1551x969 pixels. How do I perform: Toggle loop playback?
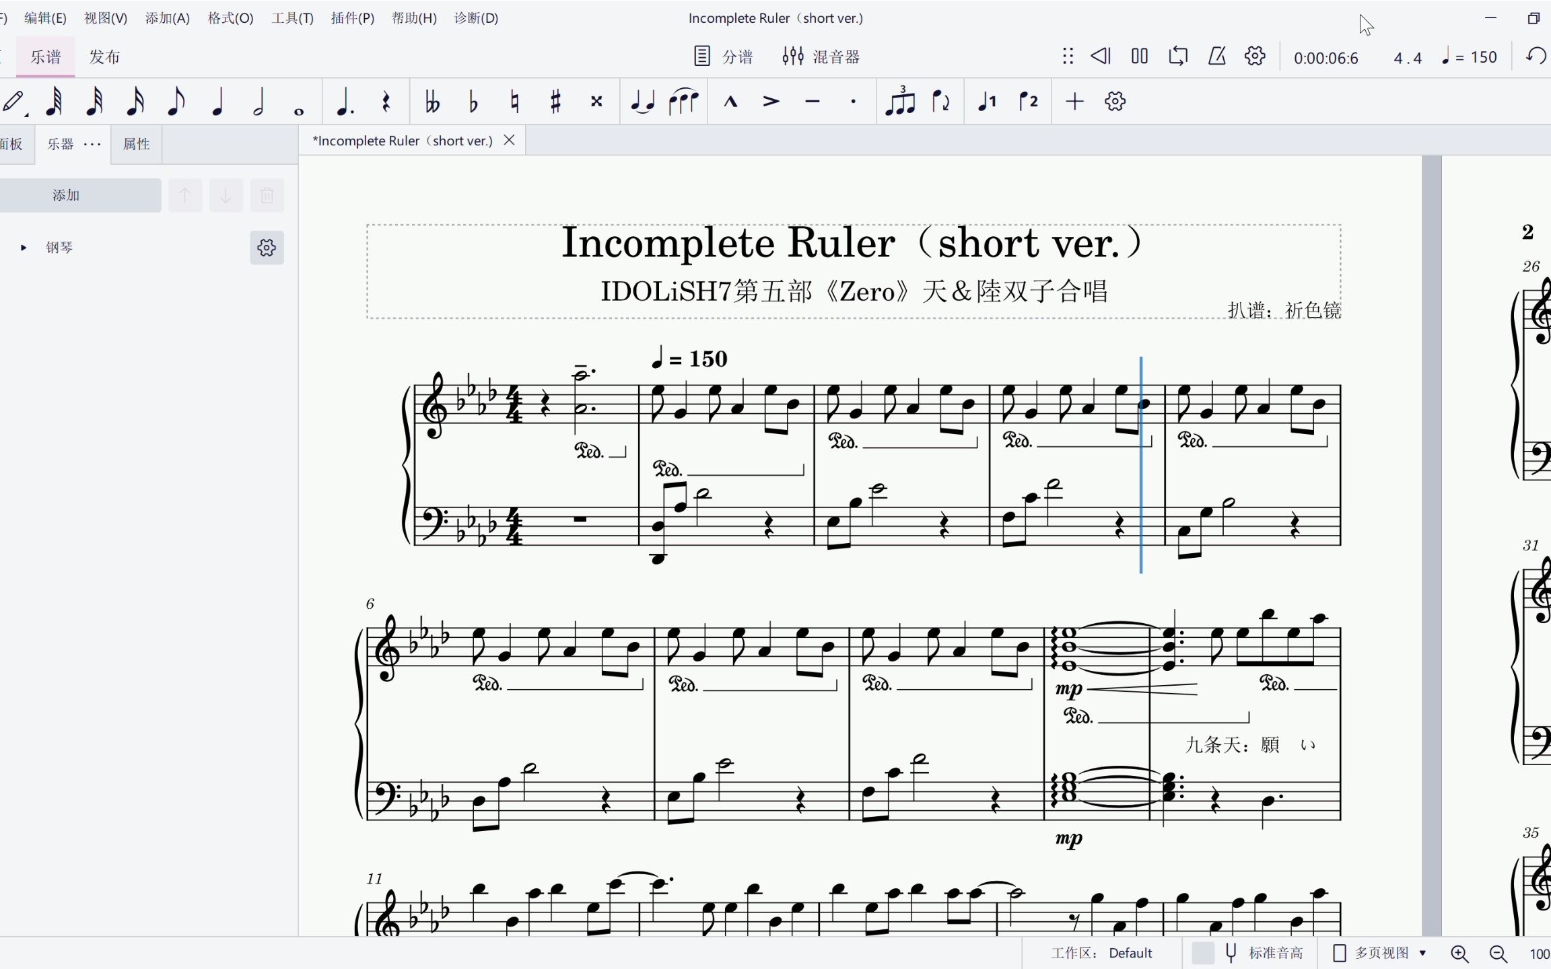(x=1178, y=56)
